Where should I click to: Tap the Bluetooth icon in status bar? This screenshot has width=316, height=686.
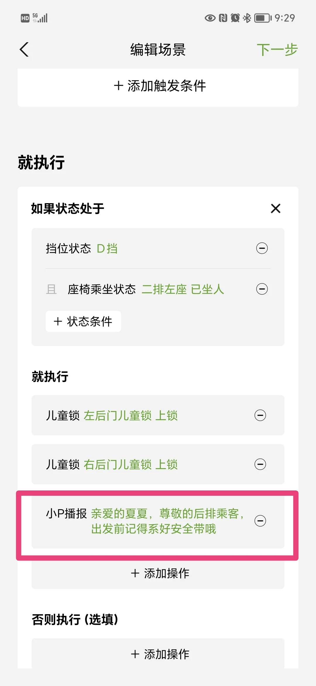pyautogui.click(x=247, y=18)
